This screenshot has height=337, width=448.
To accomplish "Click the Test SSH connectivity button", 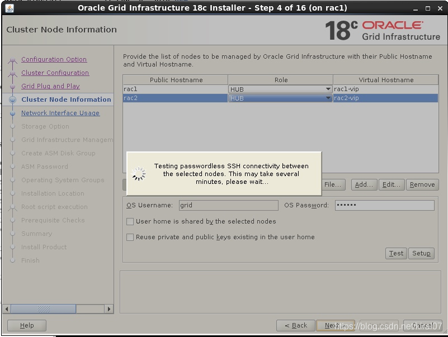I will (x=396, y=253).
